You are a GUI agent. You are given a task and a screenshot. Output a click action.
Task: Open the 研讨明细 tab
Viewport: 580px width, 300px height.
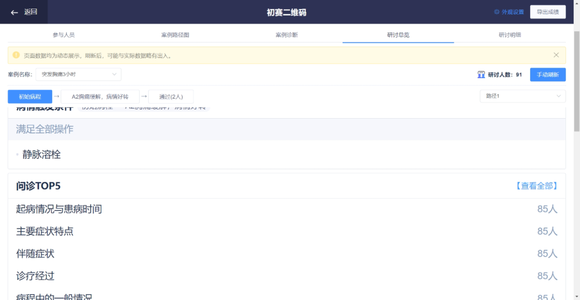pyautogui.click(x=510, y=35)
